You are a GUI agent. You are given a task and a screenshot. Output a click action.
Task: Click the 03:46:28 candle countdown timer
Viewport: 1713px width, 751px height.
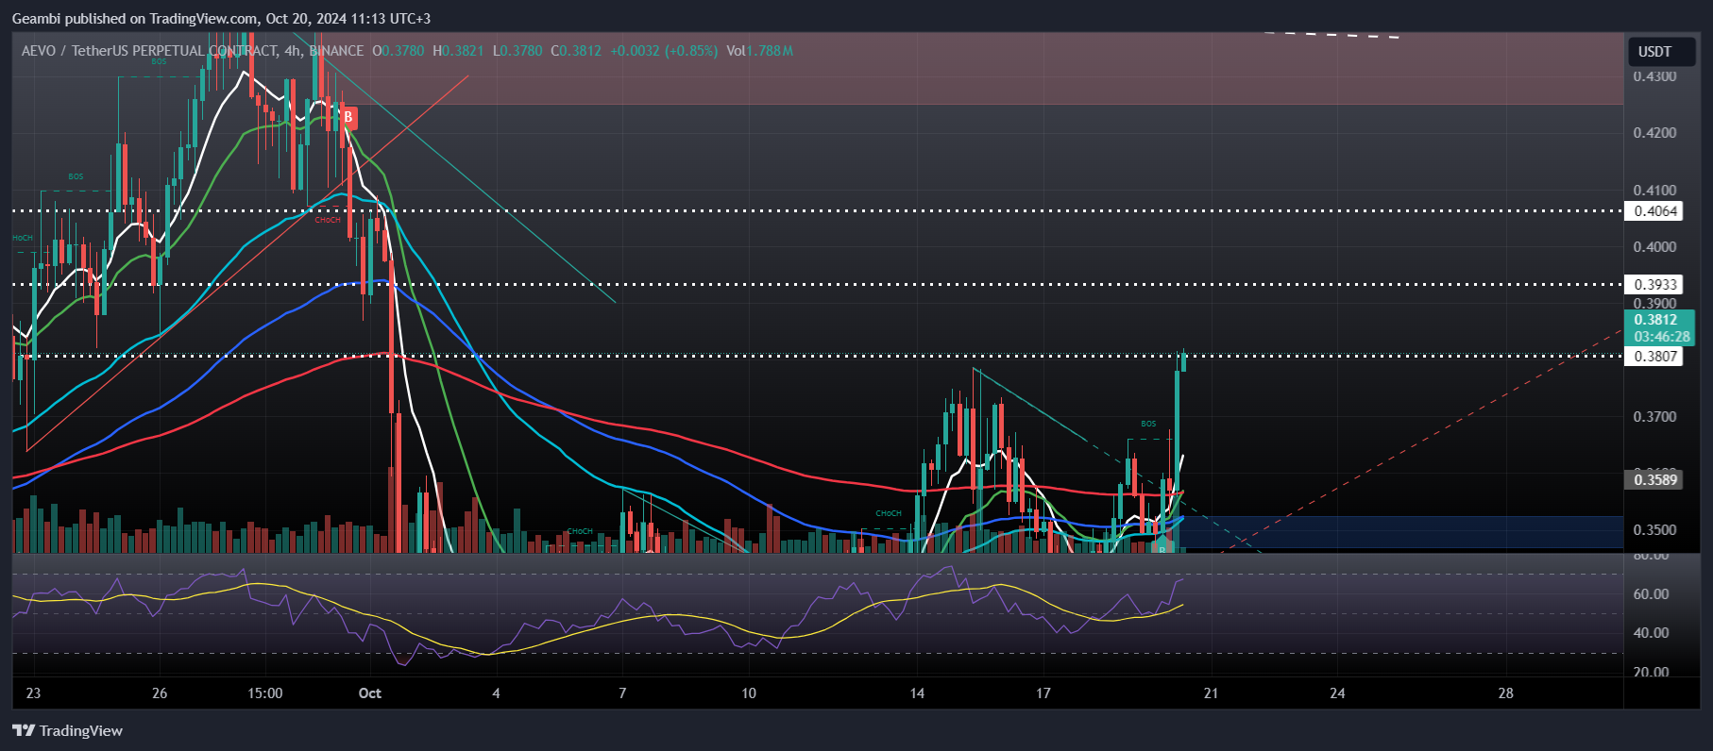click(1662, 337)
